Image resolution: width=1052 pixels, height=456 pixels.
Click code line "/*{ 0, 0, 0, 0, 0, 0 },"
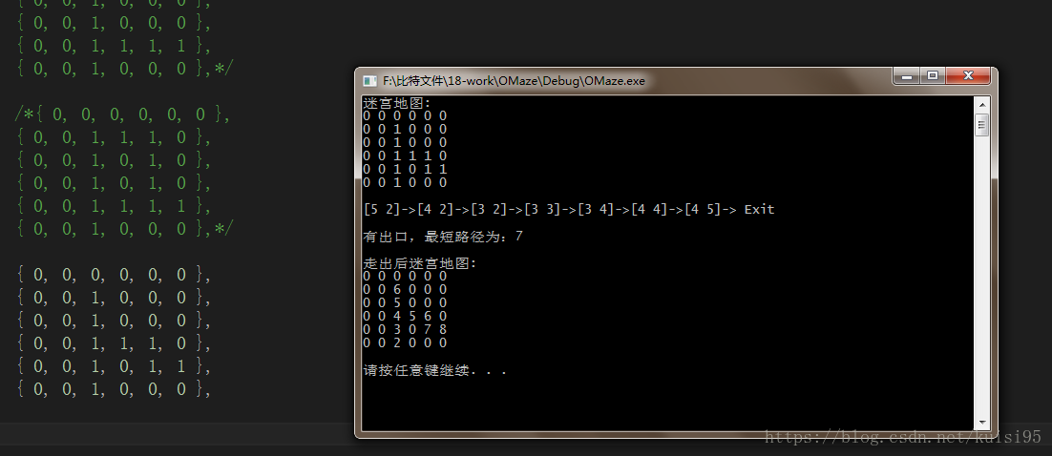click(x=123, y=114)
